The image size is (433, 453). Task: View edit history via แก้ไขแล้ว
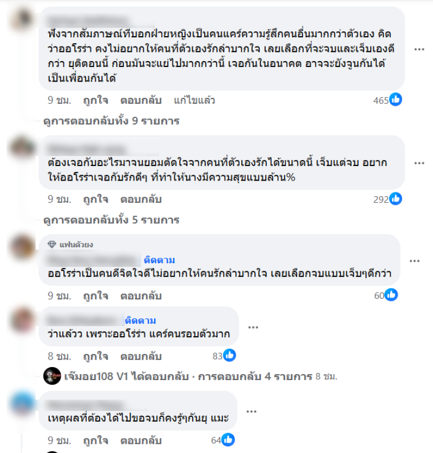[x=194, y=100]
